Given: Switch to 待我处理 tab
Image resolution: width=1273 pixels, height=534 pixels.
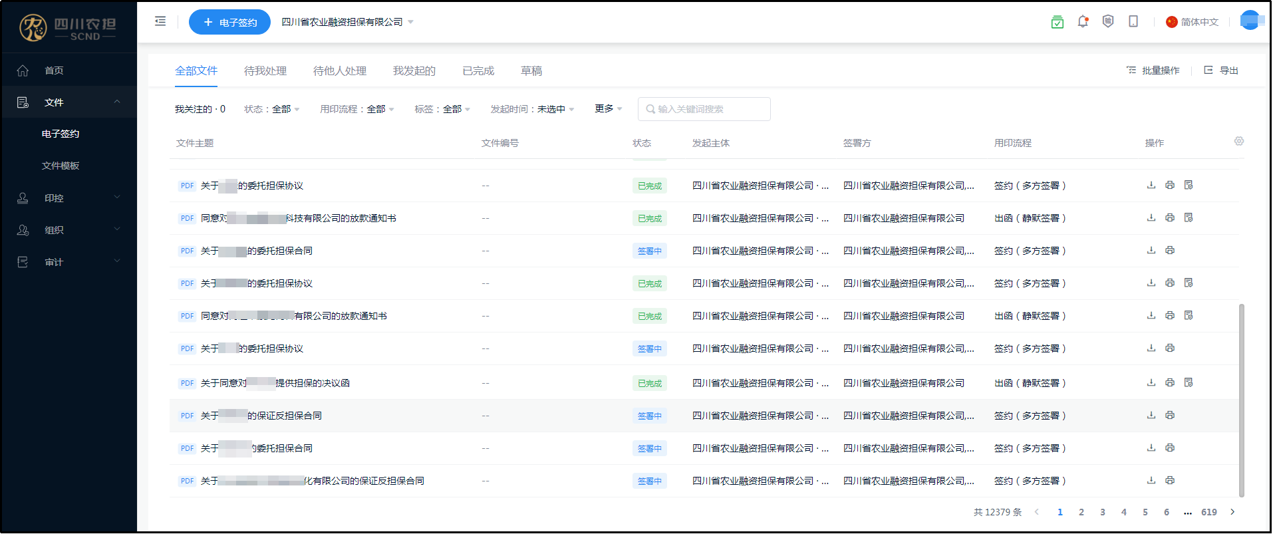Looking at the screenshot, I should [265, 70].
